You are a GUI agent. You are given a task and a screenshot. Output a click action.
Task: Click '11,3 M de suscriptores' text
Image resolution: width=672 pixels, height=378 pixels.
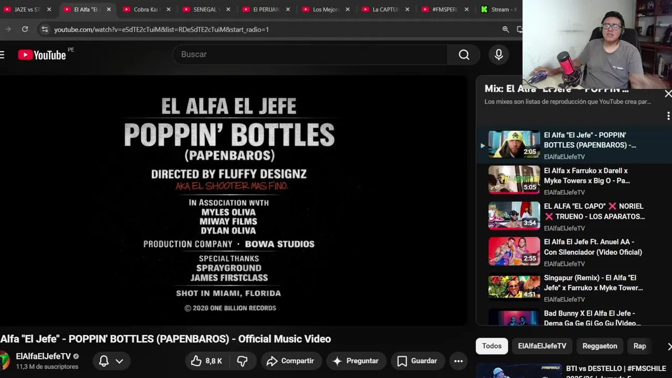point(47,367)
